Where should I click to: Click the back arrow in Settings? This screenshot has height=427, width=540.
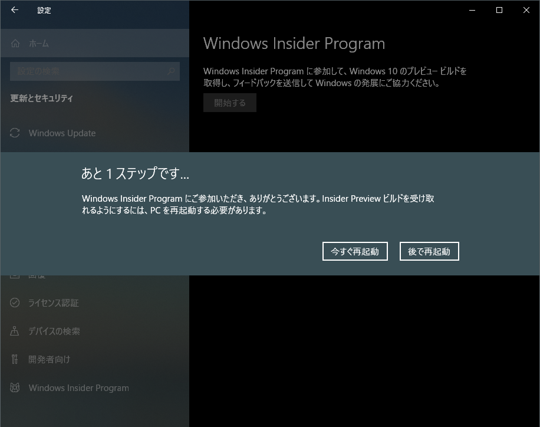14,10
